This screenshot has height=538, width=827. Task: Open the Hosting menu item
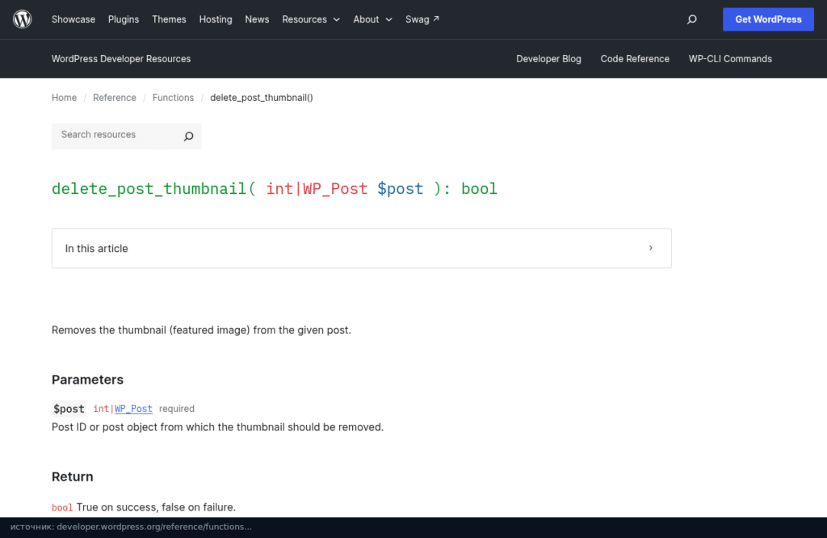(215, 19)
